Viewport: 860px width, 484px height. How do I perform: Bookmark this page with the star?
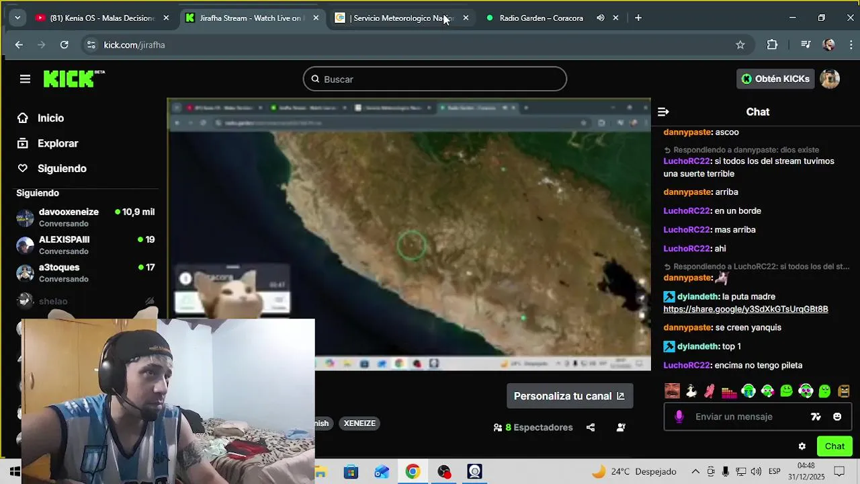point(740,45)
